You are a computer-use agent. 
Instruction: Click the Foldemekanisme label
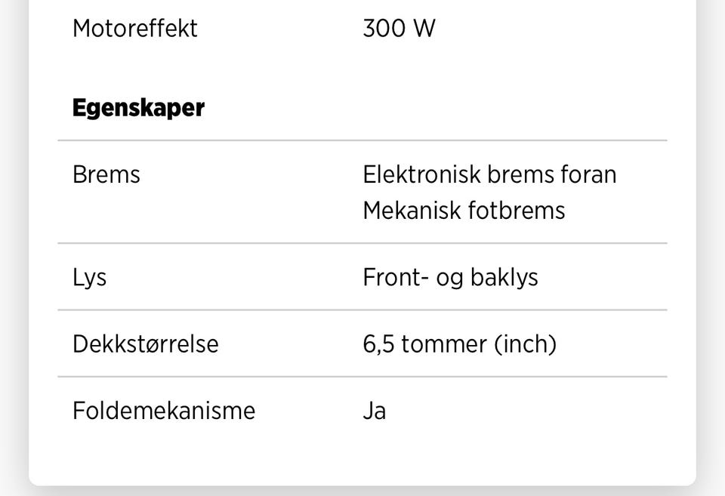(164, 411)
